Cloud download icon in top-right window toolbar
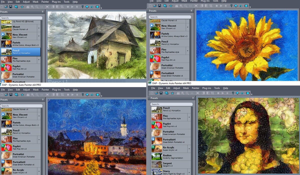Screen dimensions: 300x175 (x=240, y=6)
